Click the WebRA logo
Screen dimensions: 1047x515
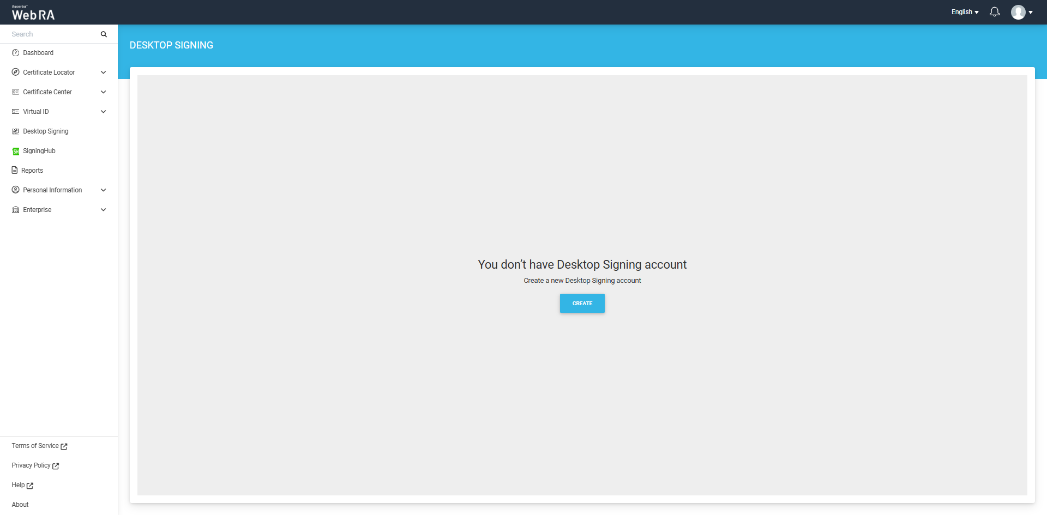point(33,13)
